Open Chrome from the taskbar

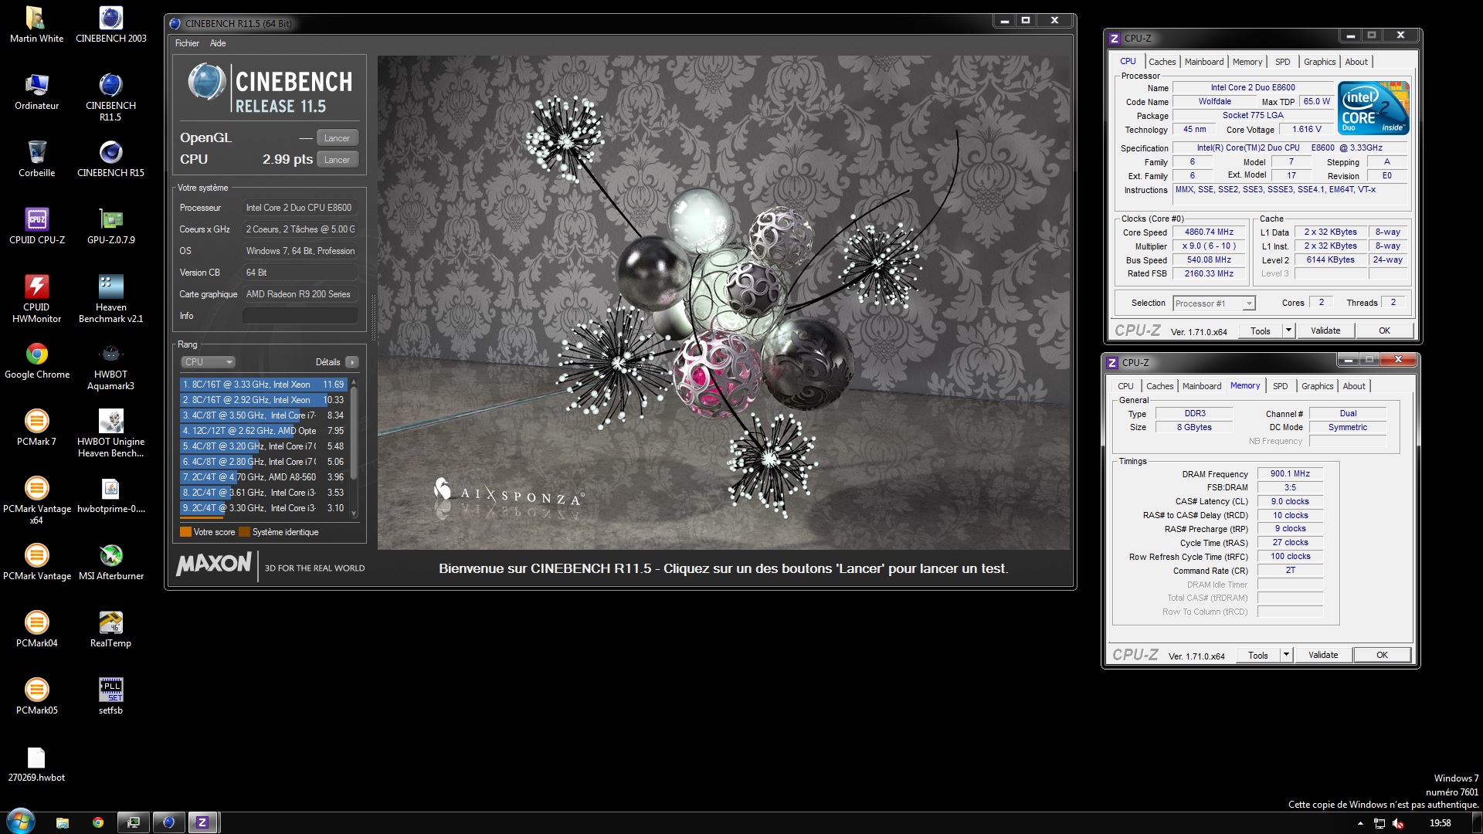[98, 822]
